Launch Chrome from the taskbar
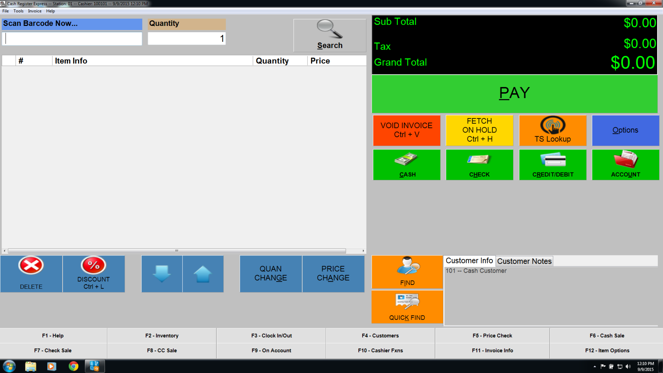The height and width of the screenshot is (373, 663). 73,366
